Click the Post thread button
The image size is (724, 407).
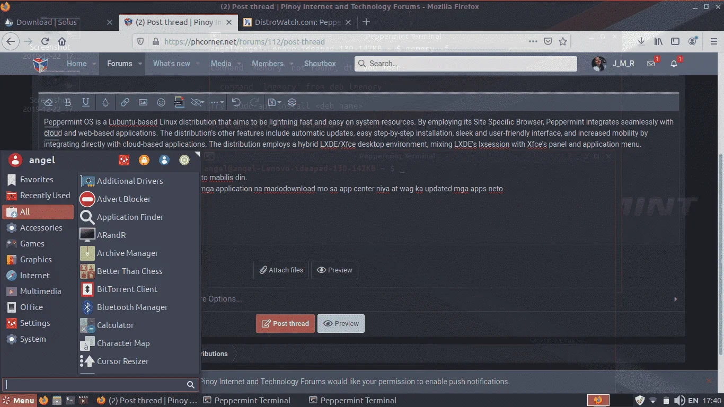click(x=285, y=323)
